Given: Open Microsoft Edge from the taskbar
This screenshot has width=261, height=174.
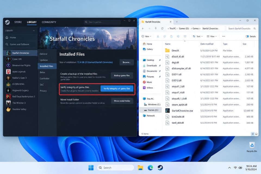Looking at the screenshot, I should pos(150,168).
